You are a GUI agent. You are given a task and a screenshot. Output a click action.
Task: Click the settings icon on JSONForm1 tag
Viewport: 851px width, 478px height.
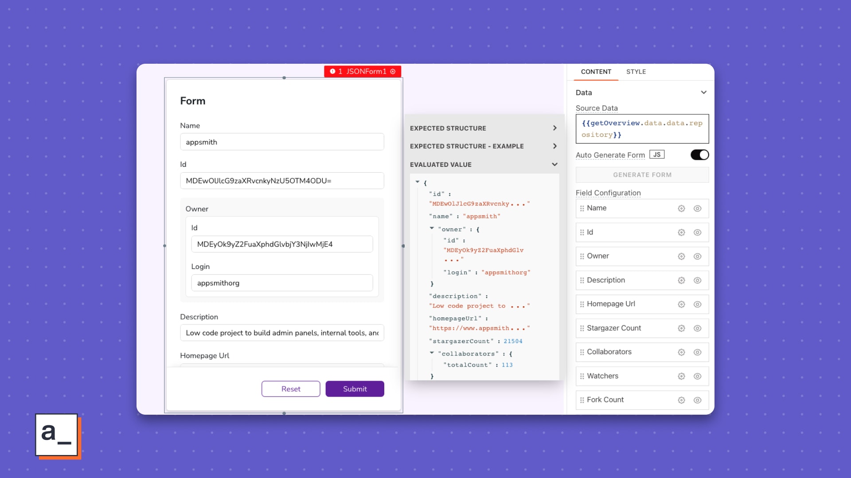click(x=393, y=71)
